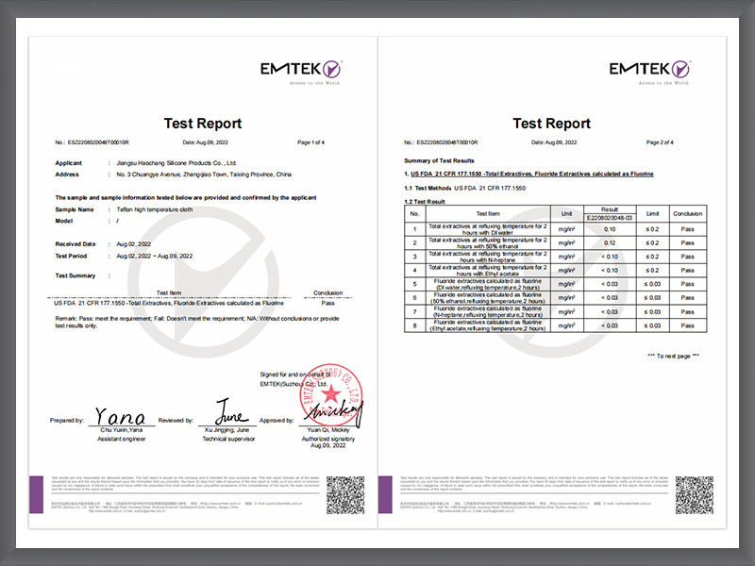Select the name 'Yuan Qi, Mickey'
This screenshot has height=566, width=755.
pyautogui.click(x=328, y=430)
